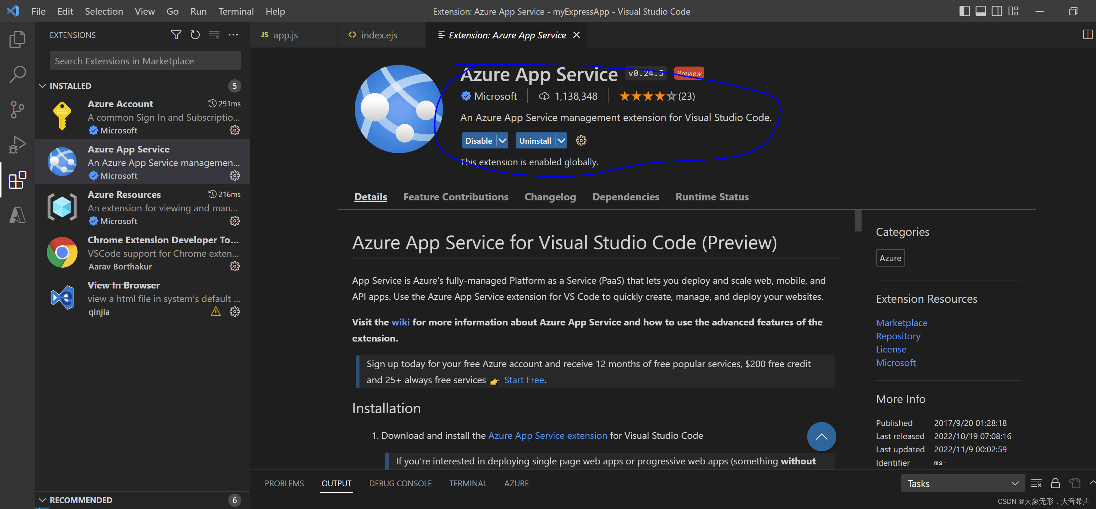Open Extensions panel more actions menu

(233, 35)
